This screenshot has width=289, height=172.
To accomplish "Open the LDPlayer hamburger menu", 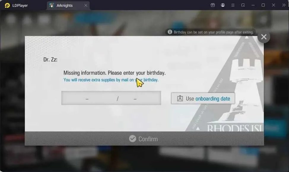I will [x=233, y=5].
